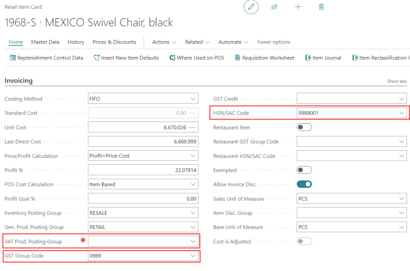The image size is (410, 271).
Task: Toggle the Restaurant Item switch
Action: [304, 127]
